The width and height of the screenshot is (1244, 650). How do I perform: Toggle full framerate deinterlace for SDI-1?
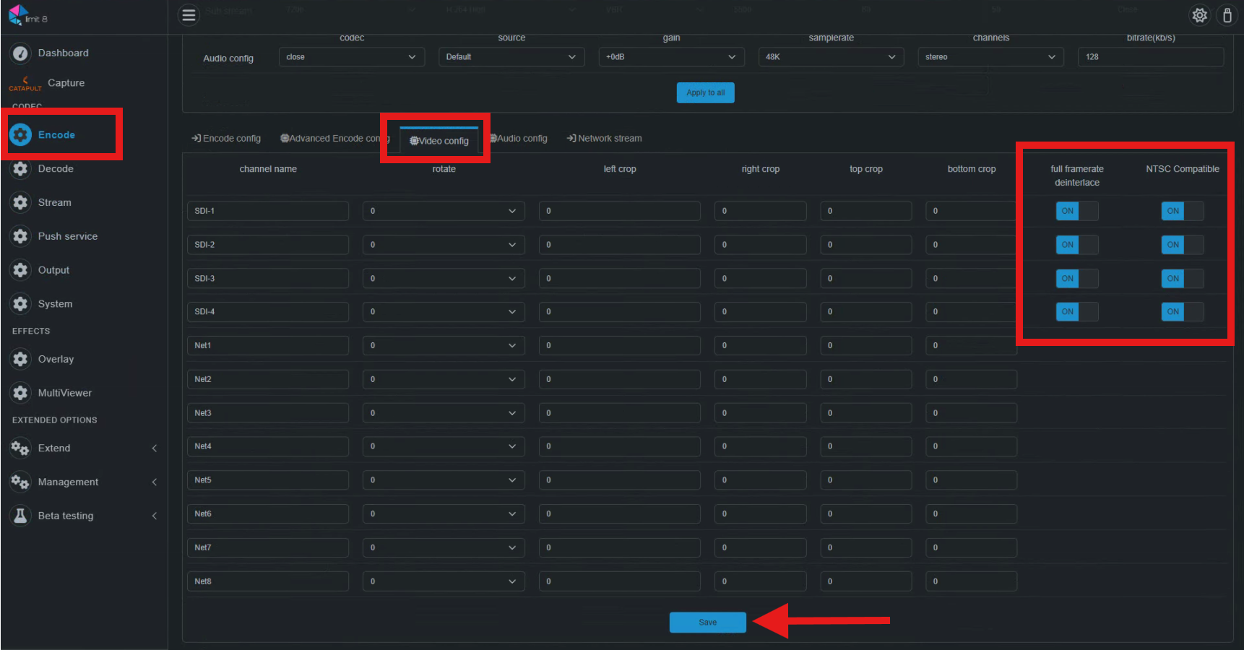point(1076,211)
